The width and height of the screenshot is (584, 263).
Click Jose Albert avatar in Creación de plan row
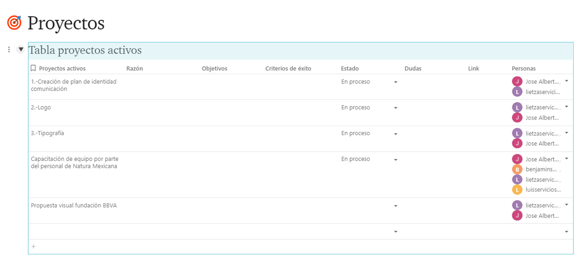pos(517,81)
